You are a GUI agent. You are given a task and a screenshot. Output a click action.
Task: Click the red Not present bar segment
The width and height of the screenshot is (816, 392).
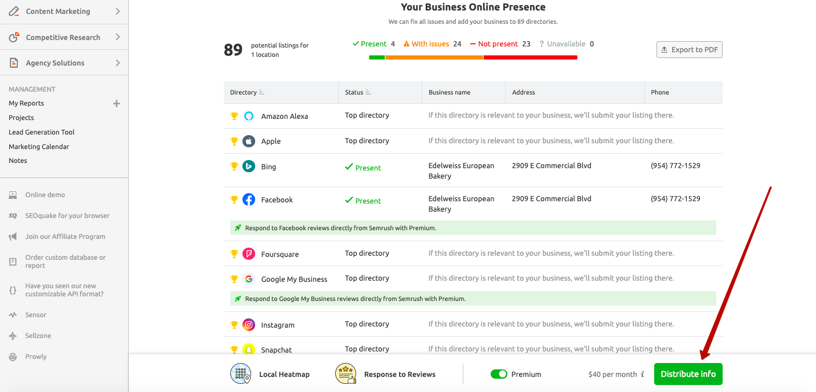click(530, 57)
